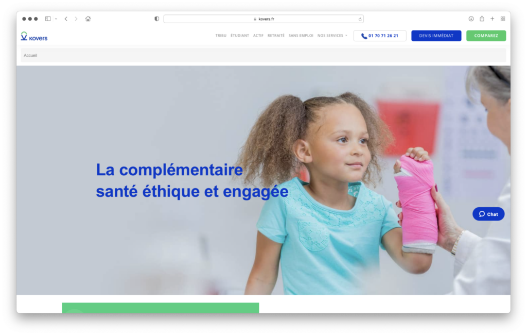This screenshot has width=527, height=335.
Task: Open the SANS EMPLOI menu item
Action: (301, 36)
